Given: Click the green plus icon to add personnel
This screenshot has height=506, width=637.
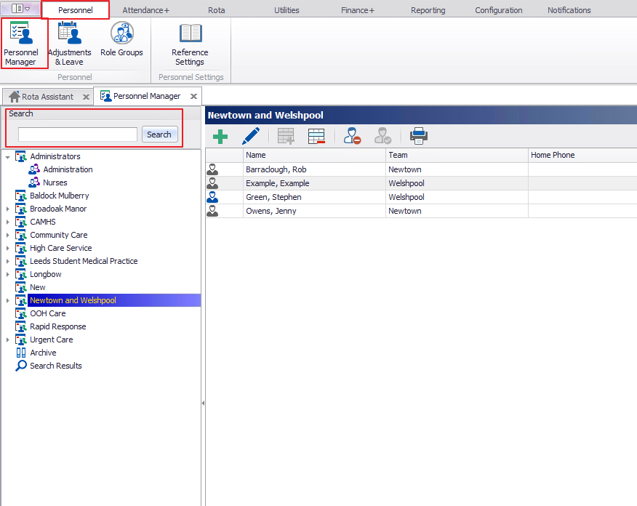Looking at the screenshot, I should pos(220,136).
